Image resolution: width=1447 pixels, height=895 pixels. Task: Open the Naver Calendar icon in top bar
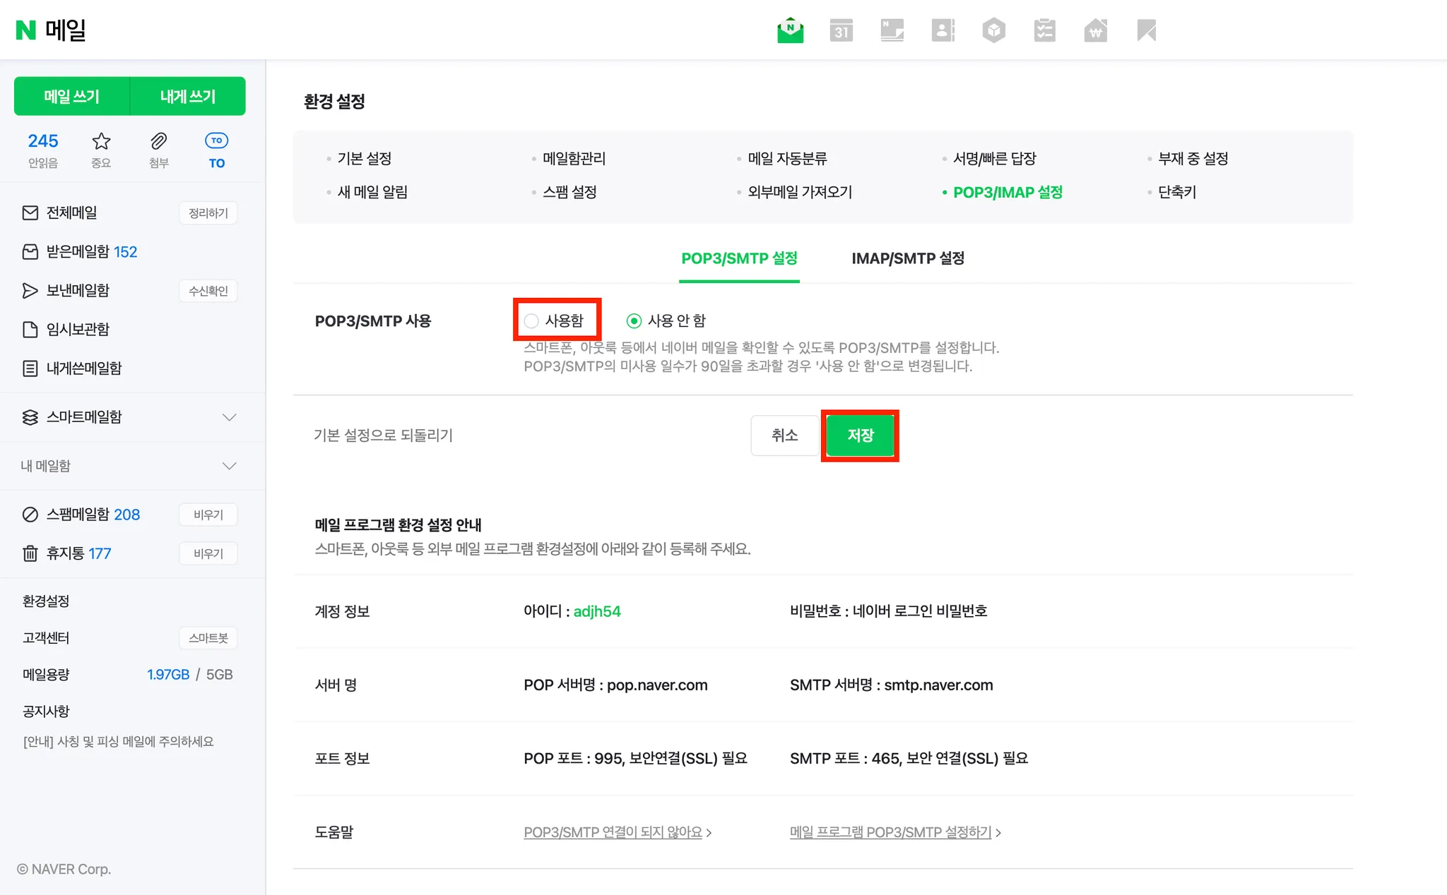841,30
